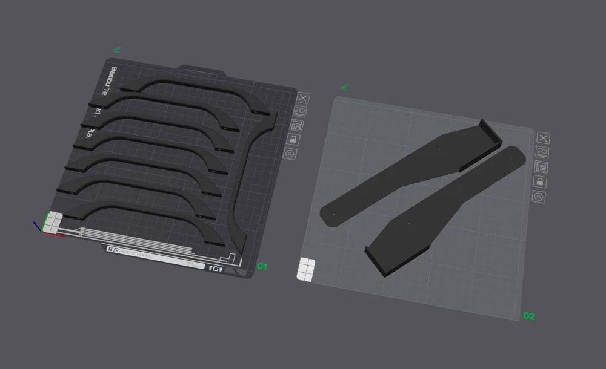Arrange objects on plate 02
Viewport: 606px width, 369px height.
[541, 167]
